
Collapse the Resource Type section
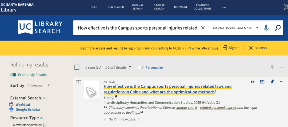point(42,118)
